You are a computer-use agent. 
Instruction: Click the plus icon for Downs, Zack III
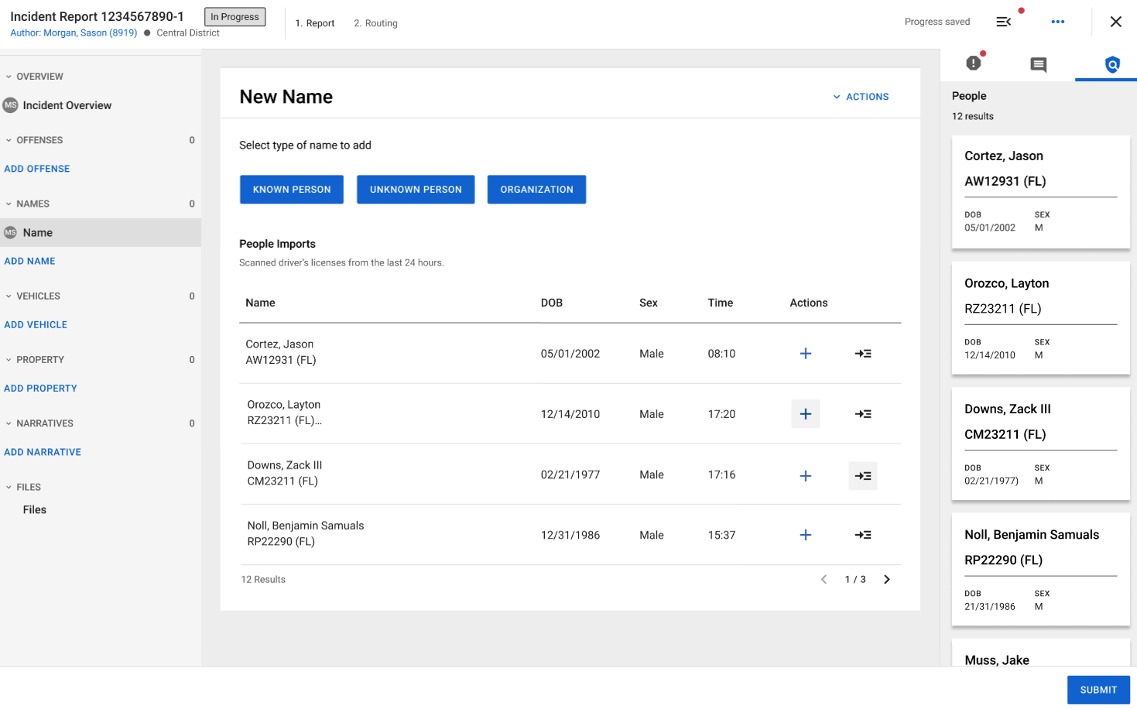805,476
